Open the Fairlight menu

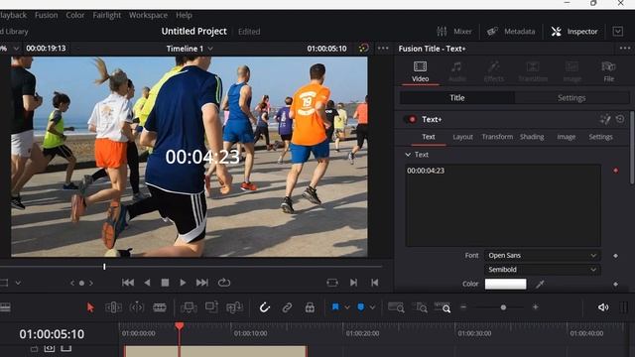coord(106,15)
